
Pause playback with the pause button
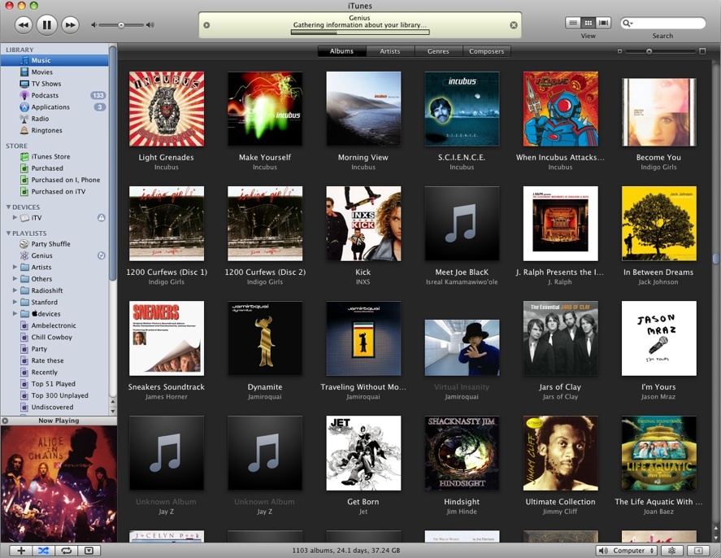pyautogui.click(x=47, y=25)
